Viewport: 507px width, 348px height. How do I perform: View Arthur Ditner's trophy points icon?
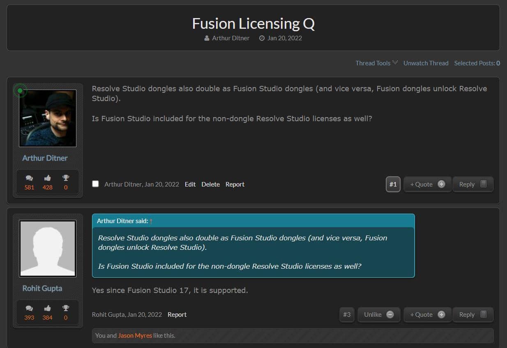point(66,178)
